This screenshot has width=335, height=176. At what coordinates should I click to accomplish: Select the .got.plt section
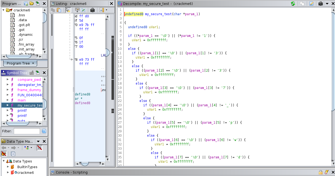click(x=24, y=25)
